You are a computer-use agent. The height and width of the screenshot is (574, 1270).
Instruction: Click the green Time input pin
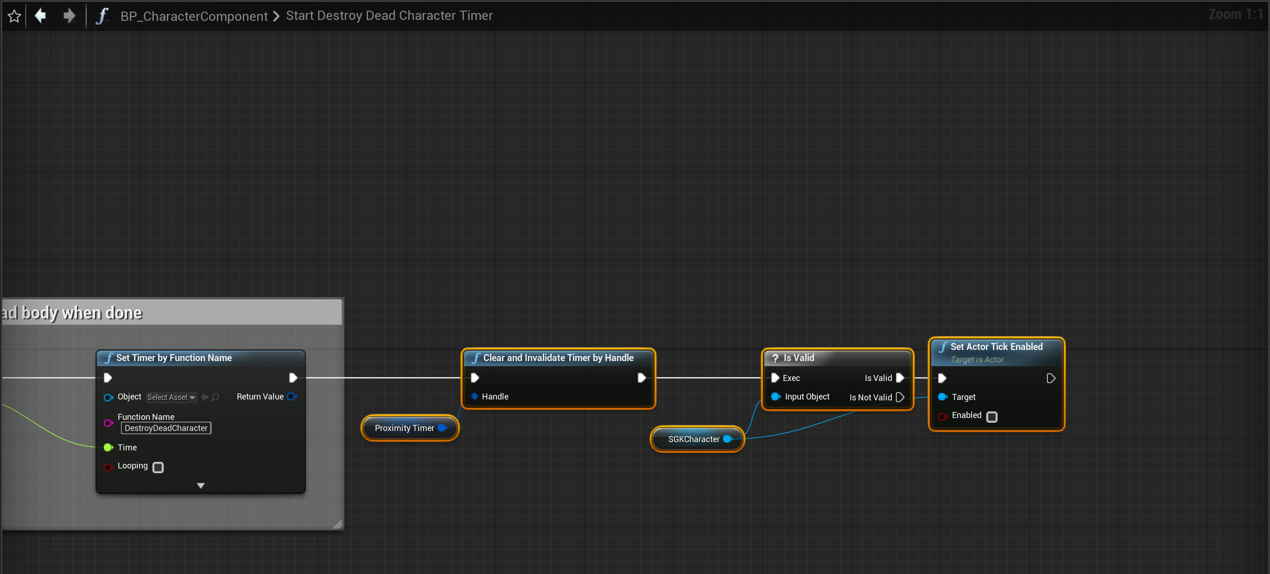(x=108, y=448)
